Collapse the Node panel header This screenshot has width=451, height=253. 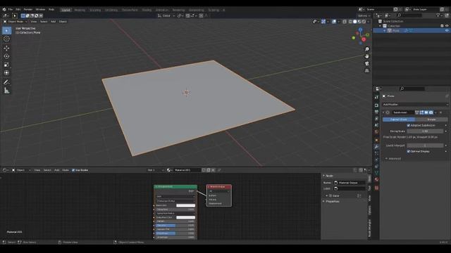328,176
